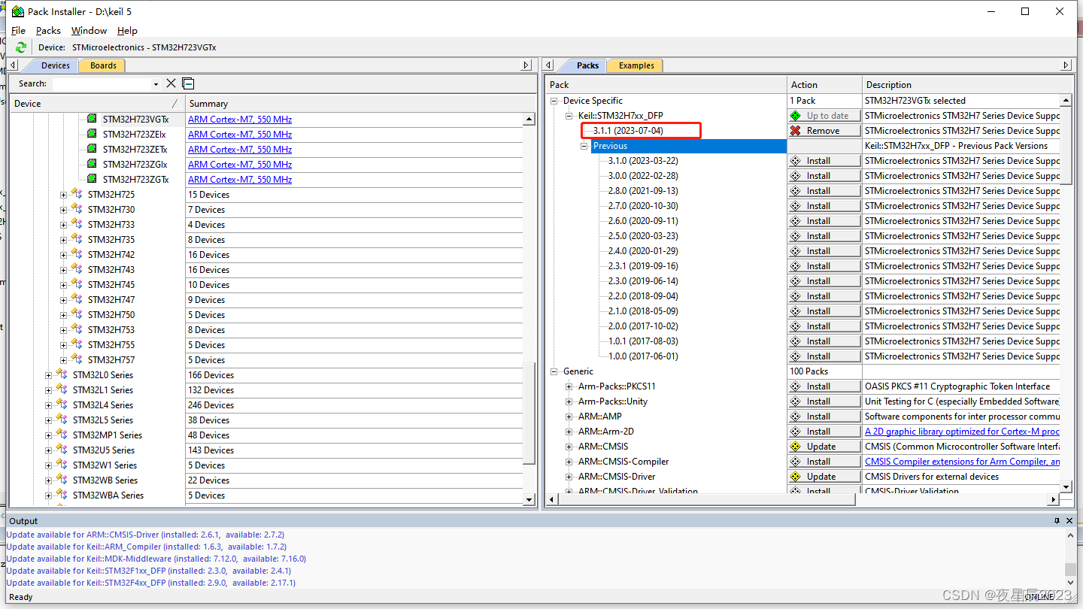1083x609 pixels.
Task: Expand the STM32H725 device group
Action: [x=64, y=195]
